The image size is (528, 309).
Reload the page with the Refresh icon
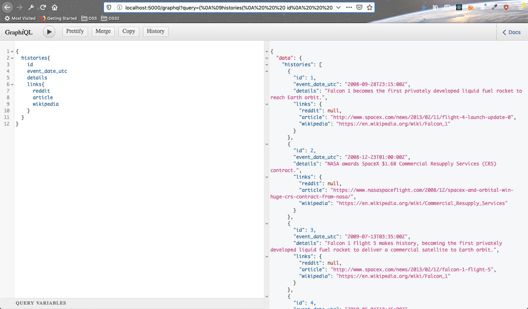coord(43,7)
